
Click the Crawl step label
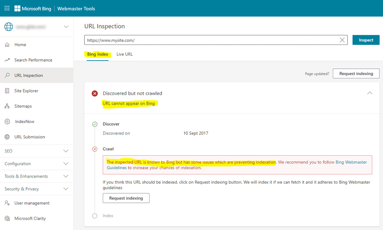click(x=108, y=149)
